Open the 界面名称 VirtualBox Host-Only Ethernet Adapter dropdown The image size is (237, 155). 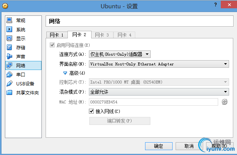(x=159, y=64)
